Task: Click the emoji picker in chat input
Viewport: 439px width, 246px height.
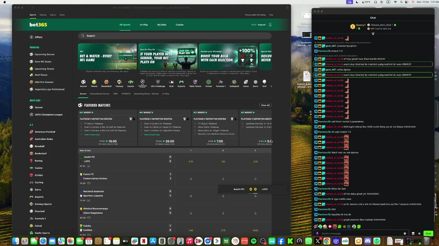Action: click(x=405, y=233)
